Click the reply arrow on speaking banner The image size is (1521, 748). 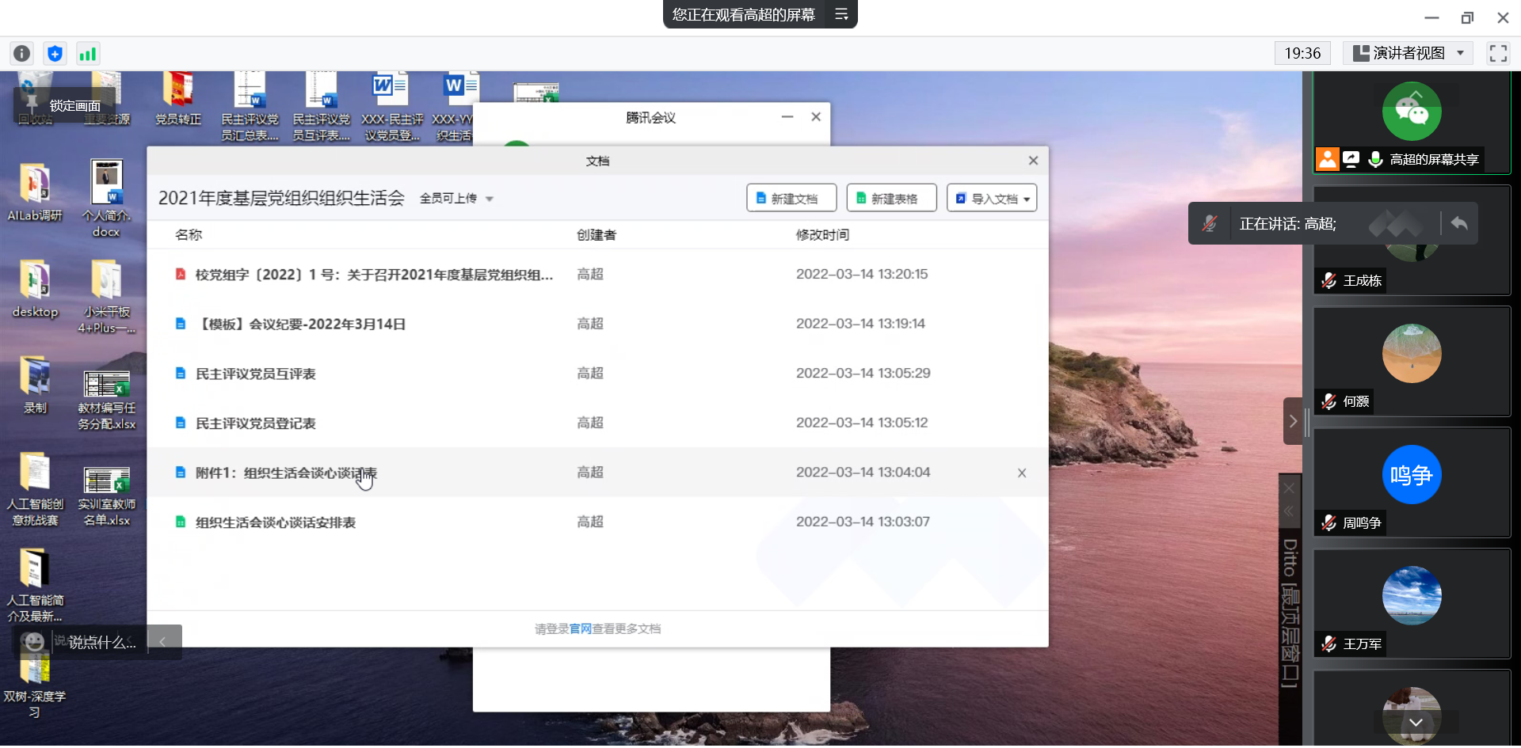point(1458,223)
